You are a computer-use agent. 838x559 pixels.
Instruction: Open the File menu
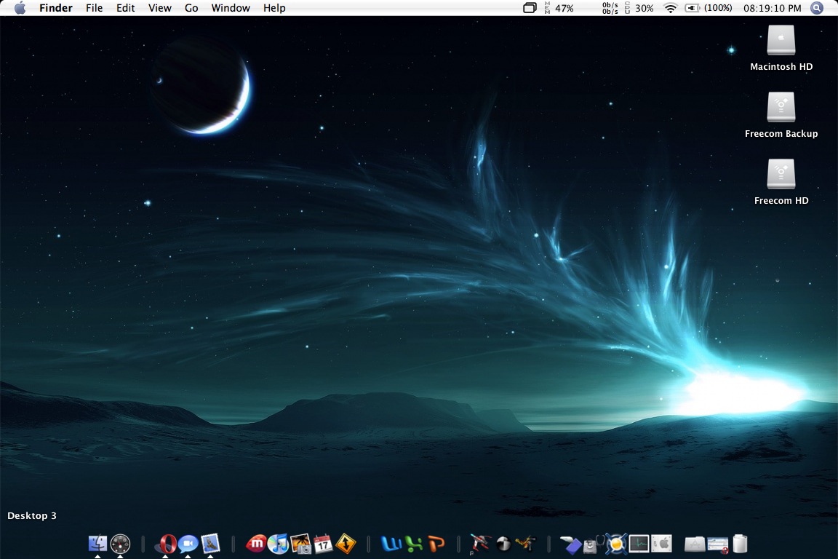94,8
